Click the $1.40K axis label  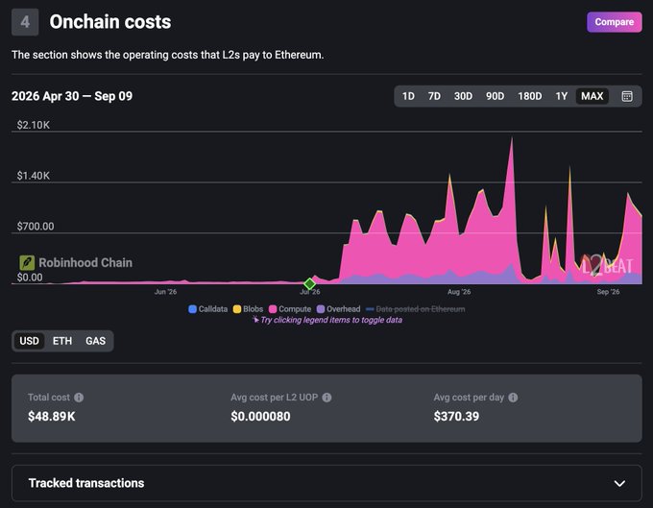[34, 176]
